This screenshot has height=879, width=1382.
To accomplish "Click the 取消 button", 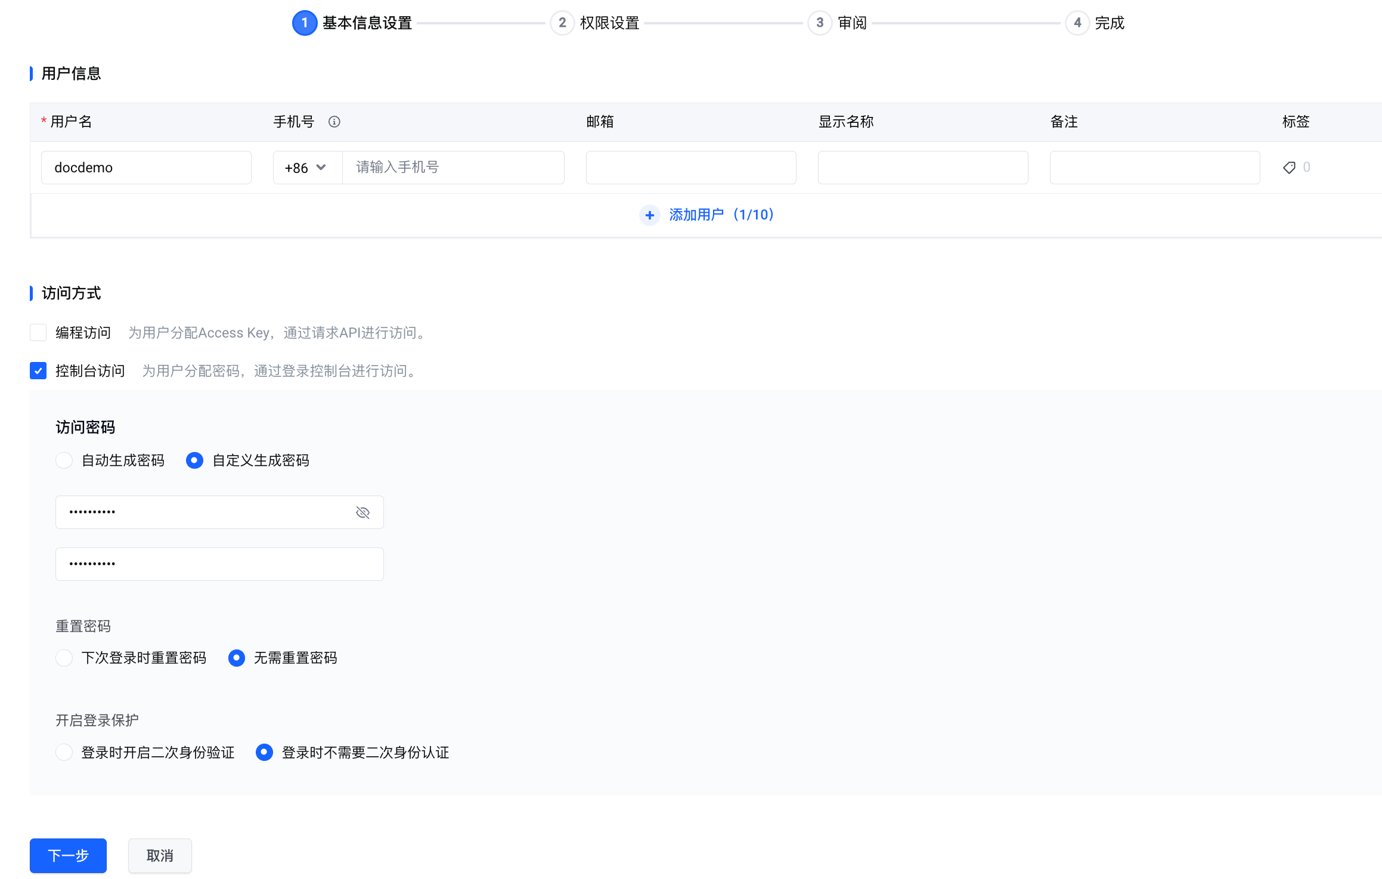I will click(x=160, y=856).
